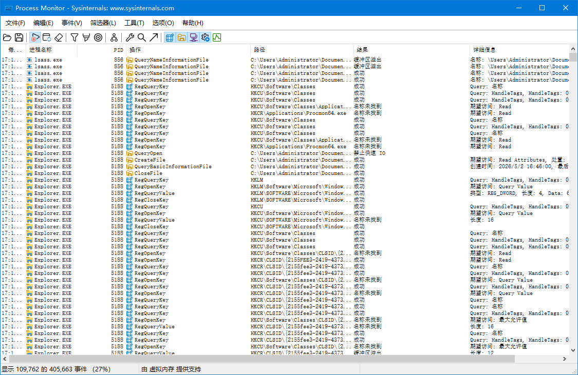Click 由 虚拟内存 提供支持 in status bar
Screen dimensions: 578x375
(171, 369)
